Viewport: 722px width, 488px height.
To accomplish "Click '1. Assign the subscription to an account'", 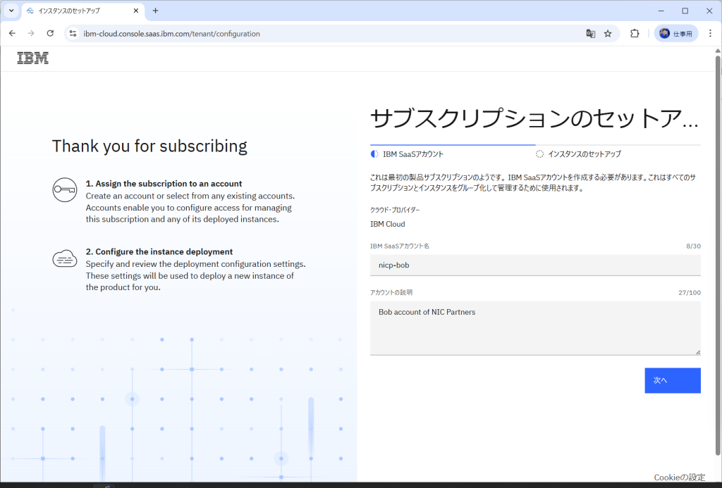I will 164,184.
